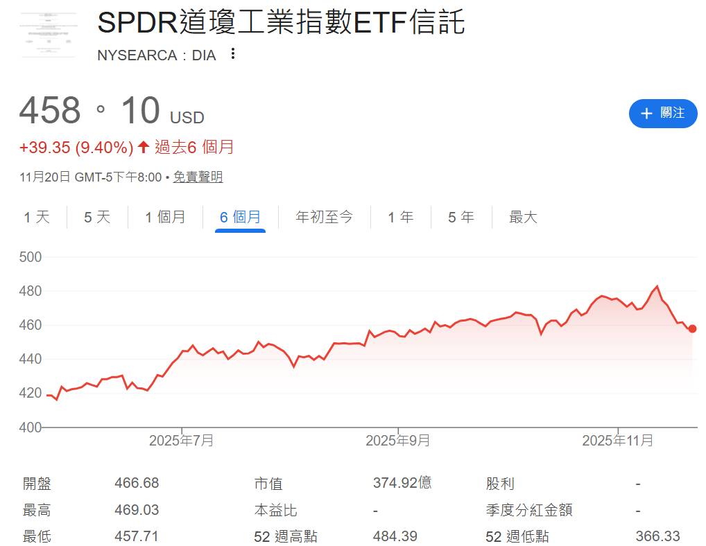Click the chart peak near 480
706x546 pixels.
656,284
